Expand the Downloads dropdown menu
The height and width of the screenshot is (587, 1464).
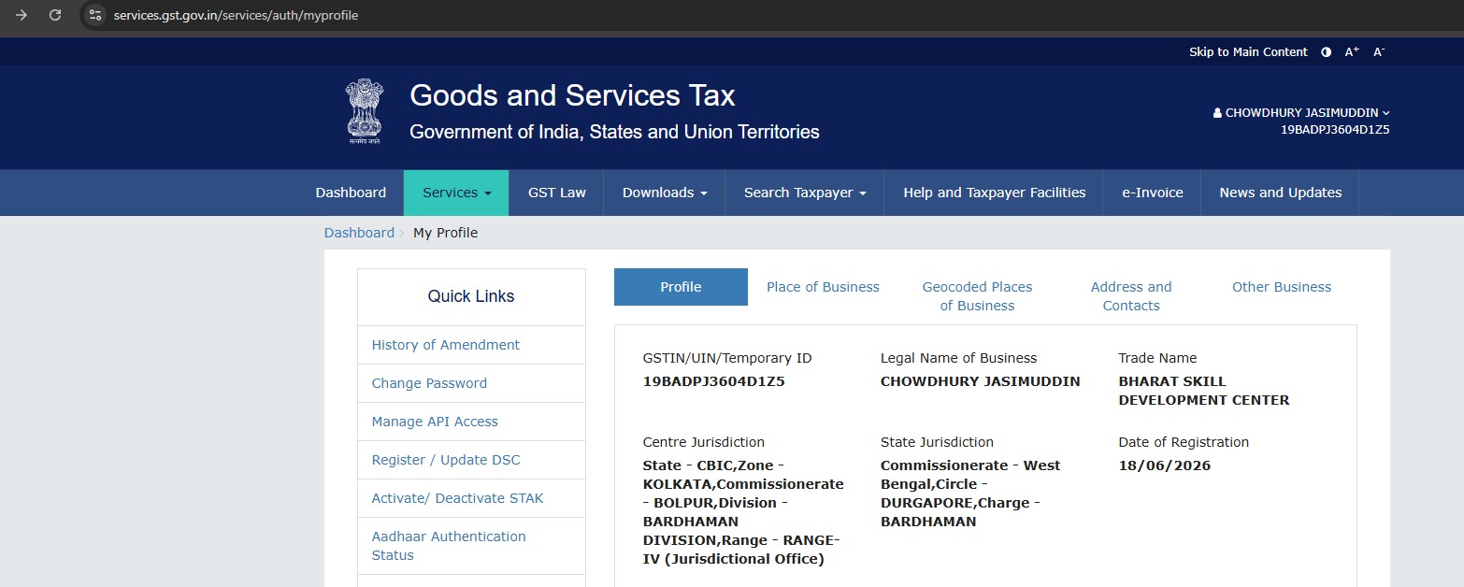665,193
